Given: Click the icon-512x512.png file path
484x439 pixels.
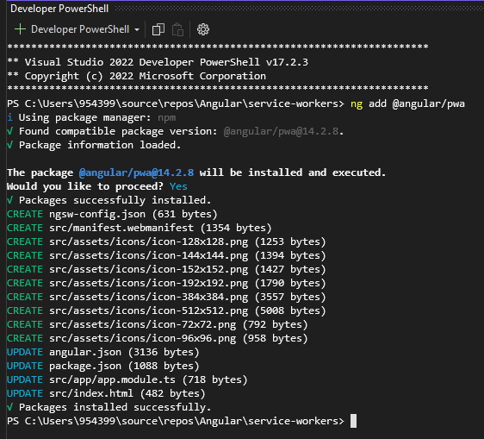Looking at the screenshot, I should click(x=148, y=310).
